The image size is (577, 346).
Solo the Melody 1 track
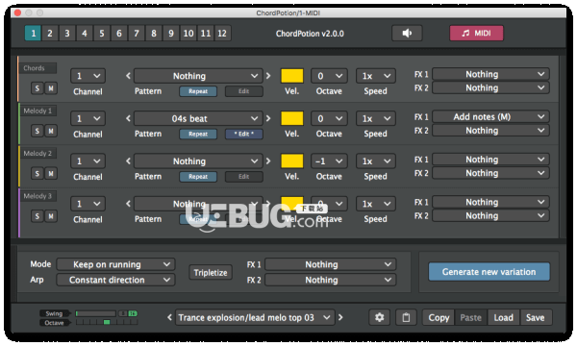pos(37,131)
